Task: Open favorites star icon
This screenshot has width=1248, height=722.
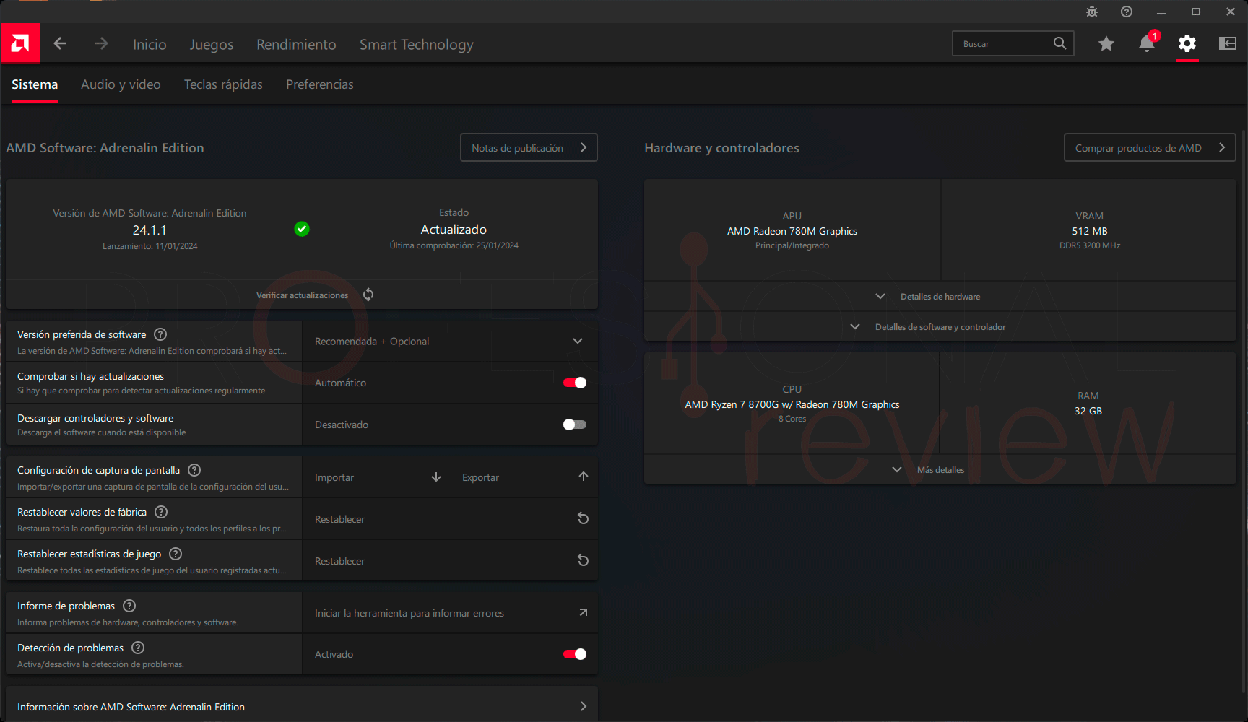Action: [x=1106, y=44]
